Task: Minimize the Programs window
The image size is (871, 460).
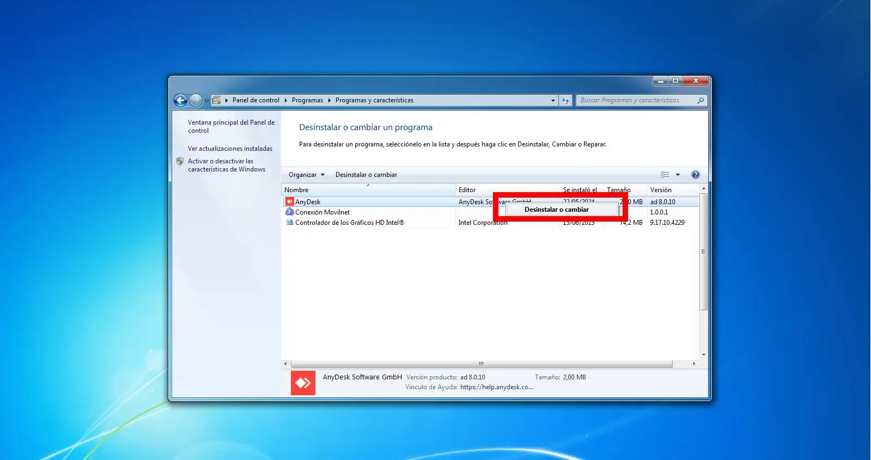Action: click(660, 81)
